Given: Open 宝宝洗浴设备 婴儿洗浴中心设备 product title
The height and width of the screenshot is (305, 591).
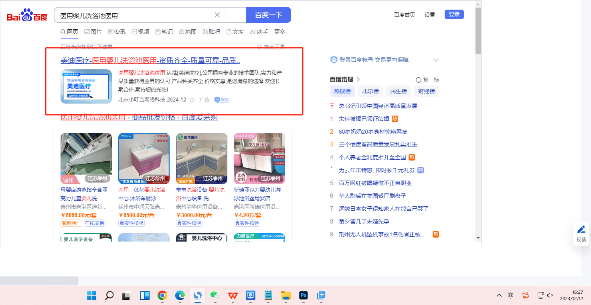Looking at the screenshot, I should coord(200,194).
